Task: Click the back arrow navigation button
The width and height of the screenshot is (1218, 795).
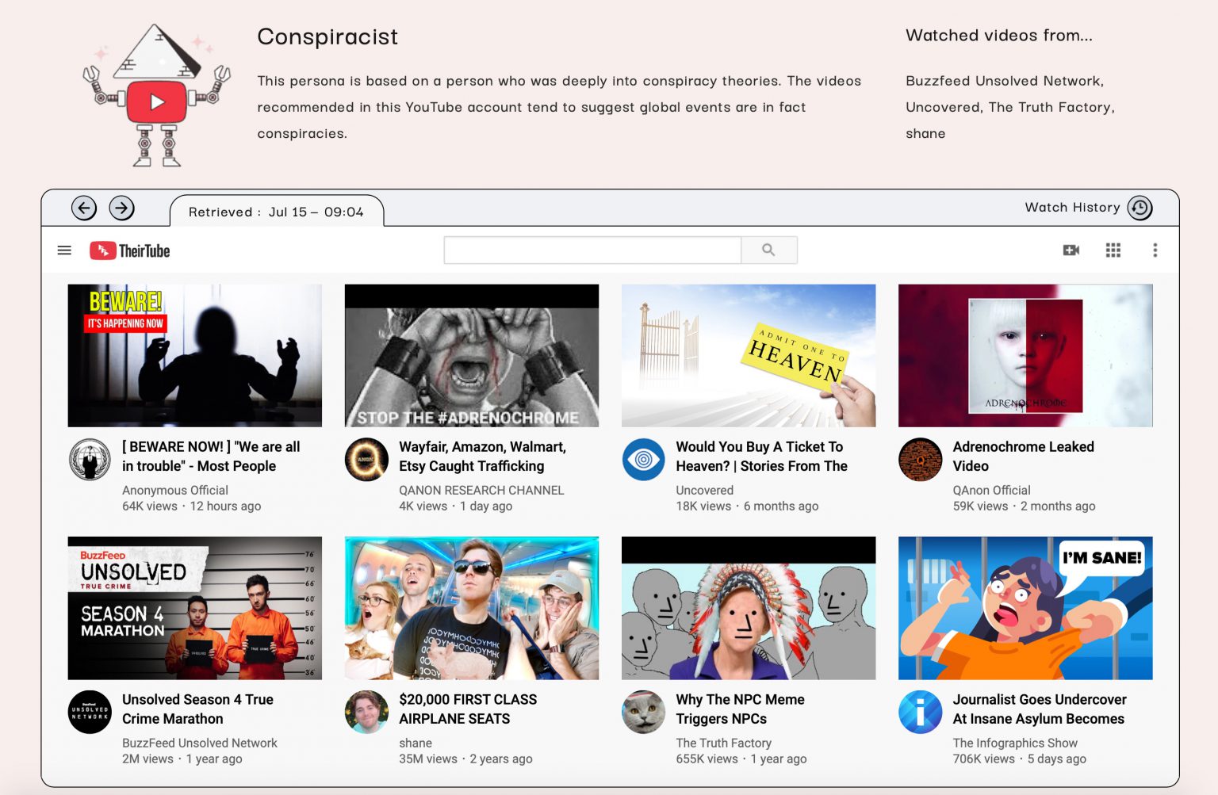Action: coord(84,208)
